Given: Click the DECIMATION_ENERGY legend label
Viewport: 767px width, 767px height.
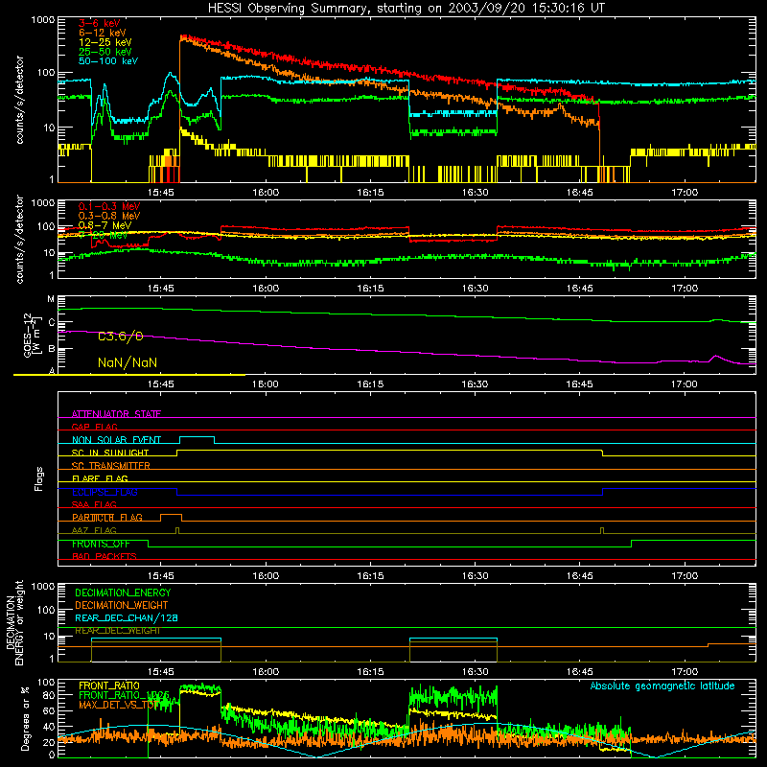Looking at the screenshot, I should (123, 593).
